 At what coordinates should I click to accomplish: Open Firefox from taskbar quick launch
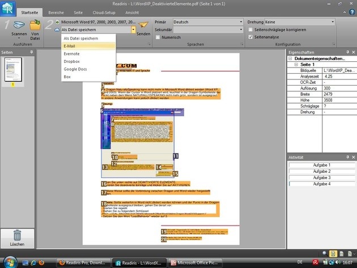coord(41,262)
